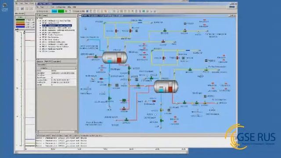The width and height of the screenshot is (281, 158).
Task: Click properties panel scrollbar right arrow
Action: [76, 132]
